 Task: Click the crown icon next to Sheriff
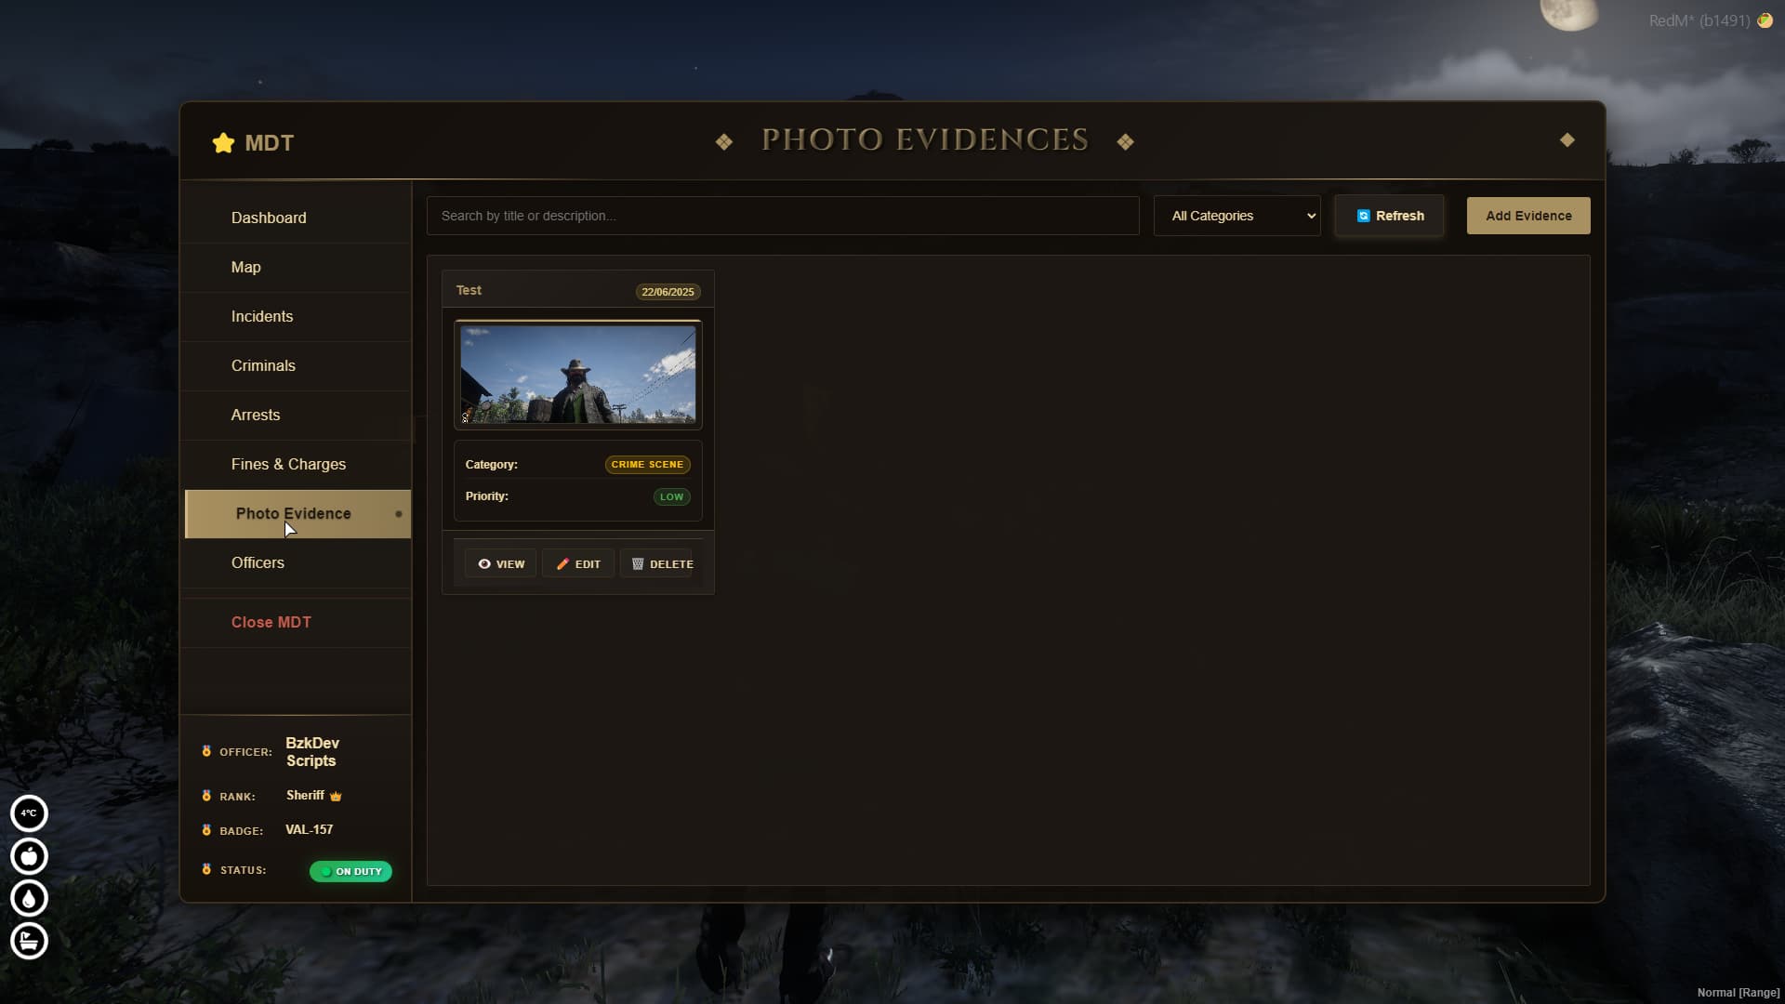(336, 796)
